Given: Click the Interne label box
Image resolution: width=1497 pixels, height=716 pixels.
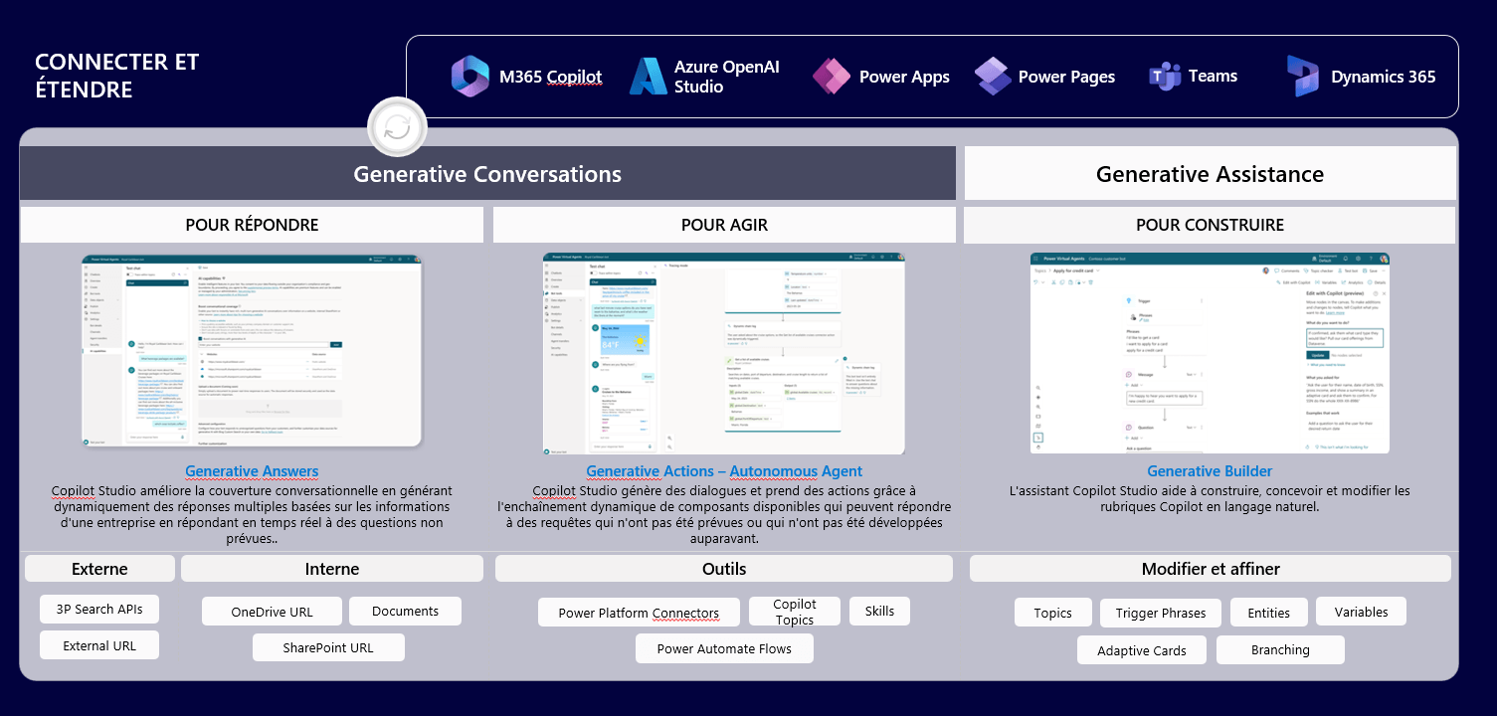Looking at the screenshot, I should pos(332,569).
